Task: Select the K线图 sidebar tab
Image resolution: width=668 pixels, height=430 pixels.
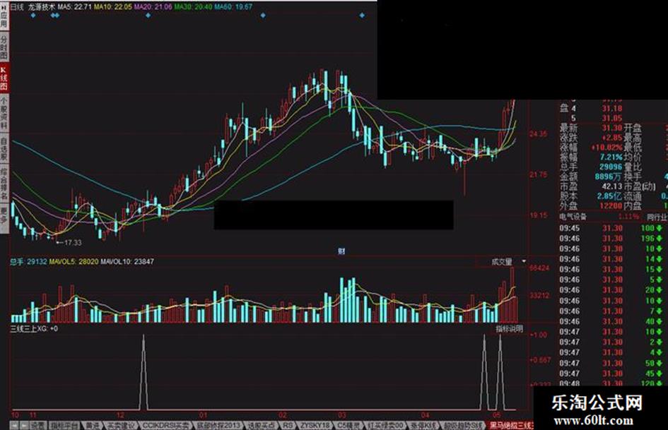Action: 4,78
